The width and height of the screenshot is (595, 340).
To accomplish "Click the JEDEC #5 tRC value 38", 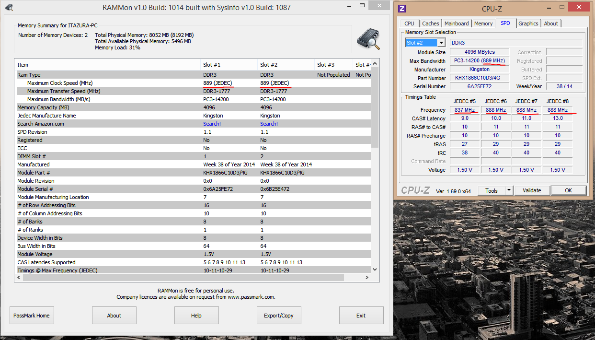I will (465, 152).
